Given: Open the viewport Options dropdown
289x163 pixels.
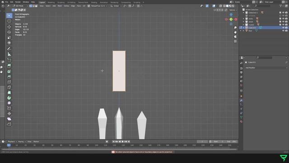Looking at the screenshot, I should click(233, 10).
